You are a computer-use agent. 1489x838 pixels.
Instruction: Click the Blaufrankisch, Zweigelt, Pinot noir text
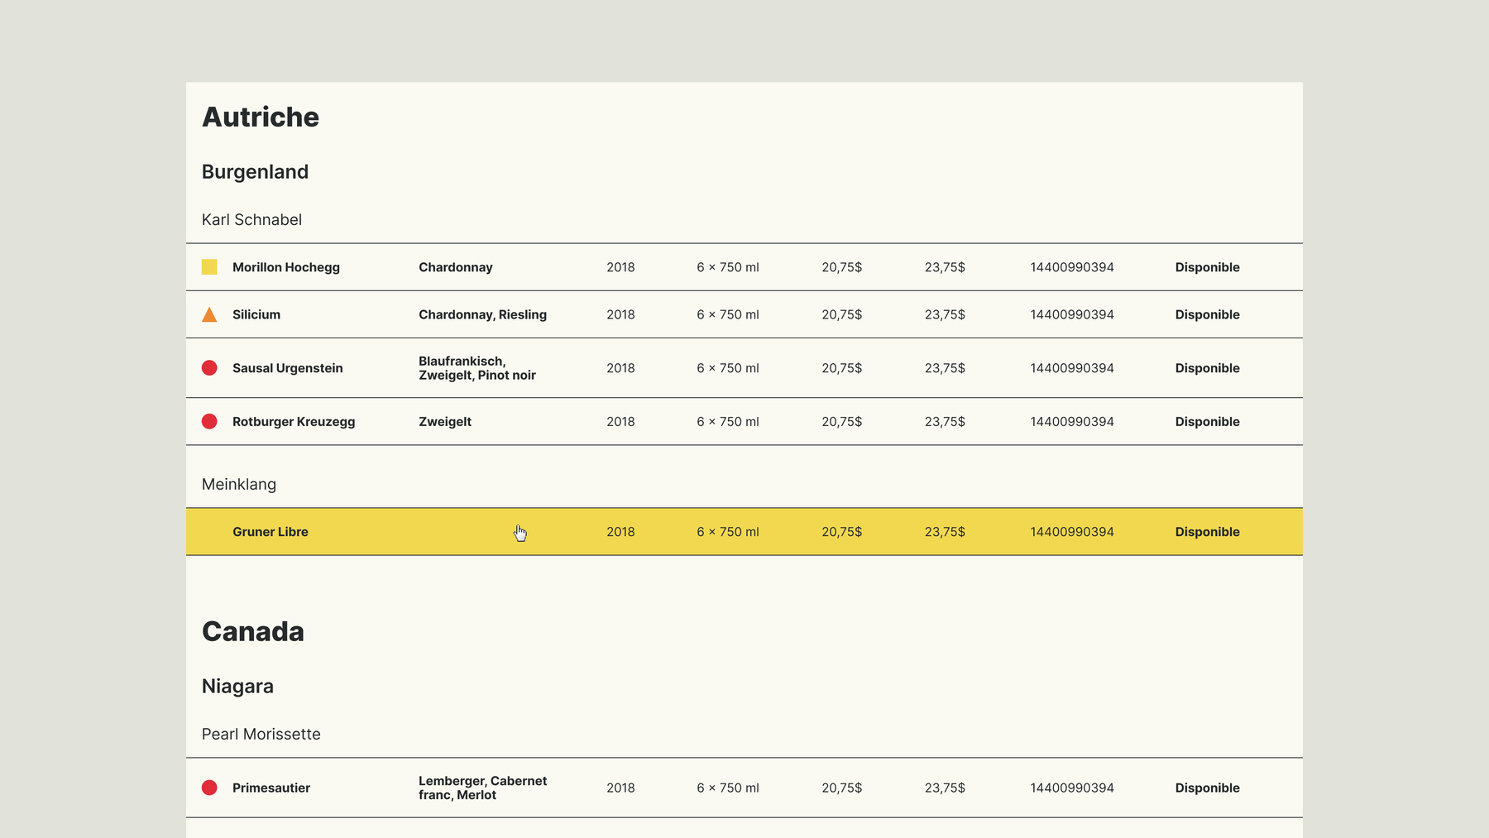[477, 368]
